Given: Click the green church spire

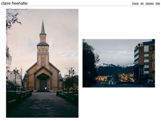Looking at the screenshot, I should click(x=43, y=27).
